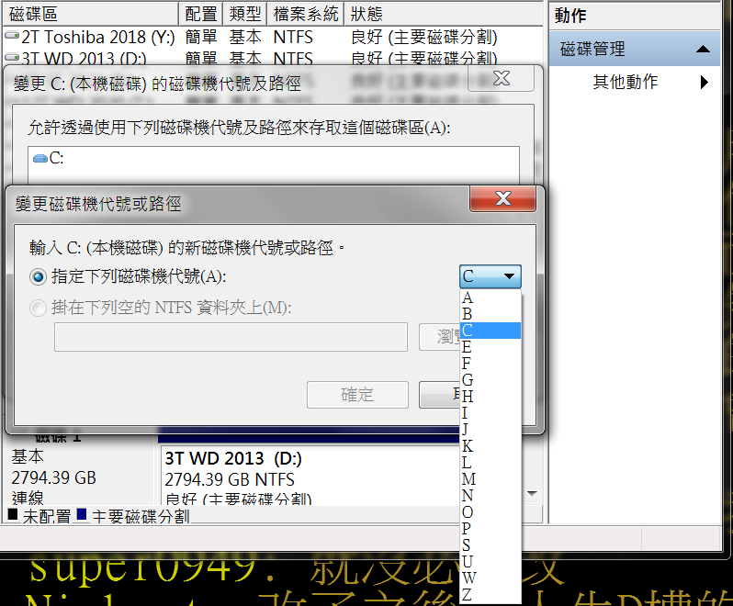Pick drive letter Z in the dropdown list
733x606 pixels.
coord(468,594)
